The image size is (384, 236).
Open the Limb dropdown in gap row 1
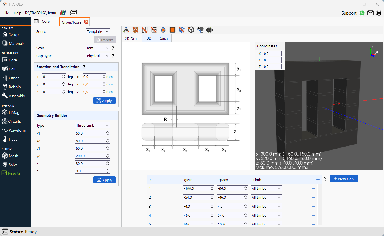click(266, 188)
